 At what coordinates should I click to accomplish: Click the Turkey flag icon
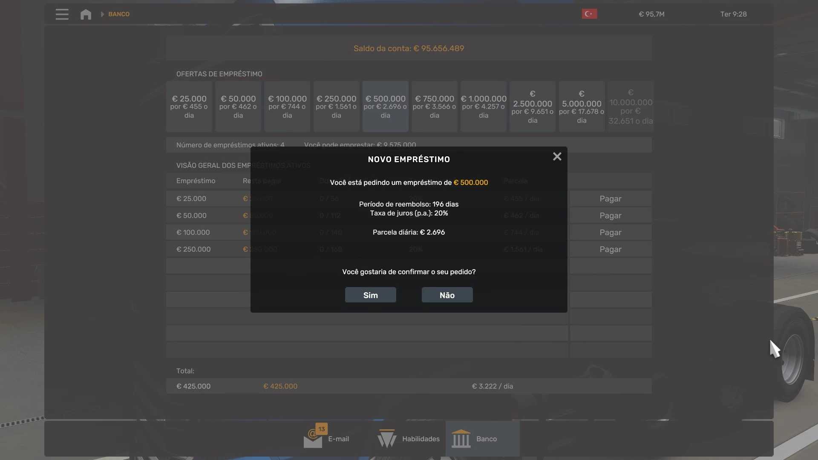click(x=589, y=14)
